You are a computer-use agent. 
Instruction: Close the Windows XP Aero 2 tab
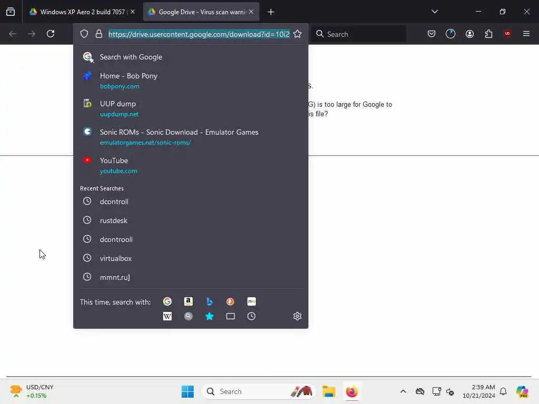[133, 12]
